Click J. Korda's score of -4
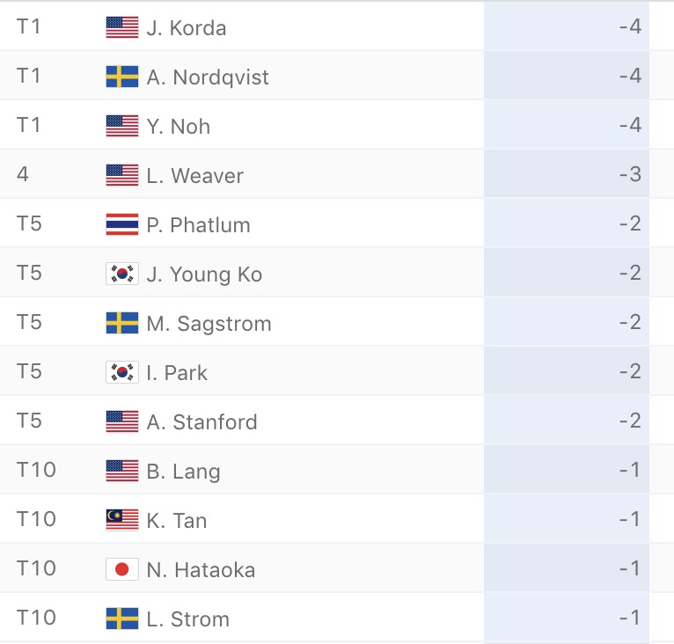The height and width of the screenshot is (644, 674). 630,26
